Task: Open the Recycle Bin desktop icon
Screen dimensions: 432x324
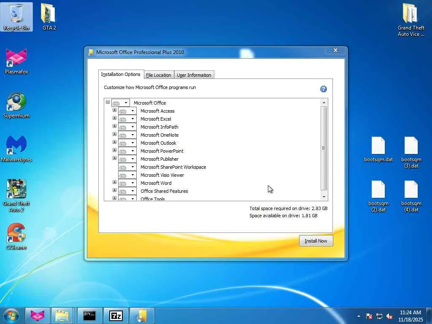Action: pyautogui.click(x=16, y=17)
